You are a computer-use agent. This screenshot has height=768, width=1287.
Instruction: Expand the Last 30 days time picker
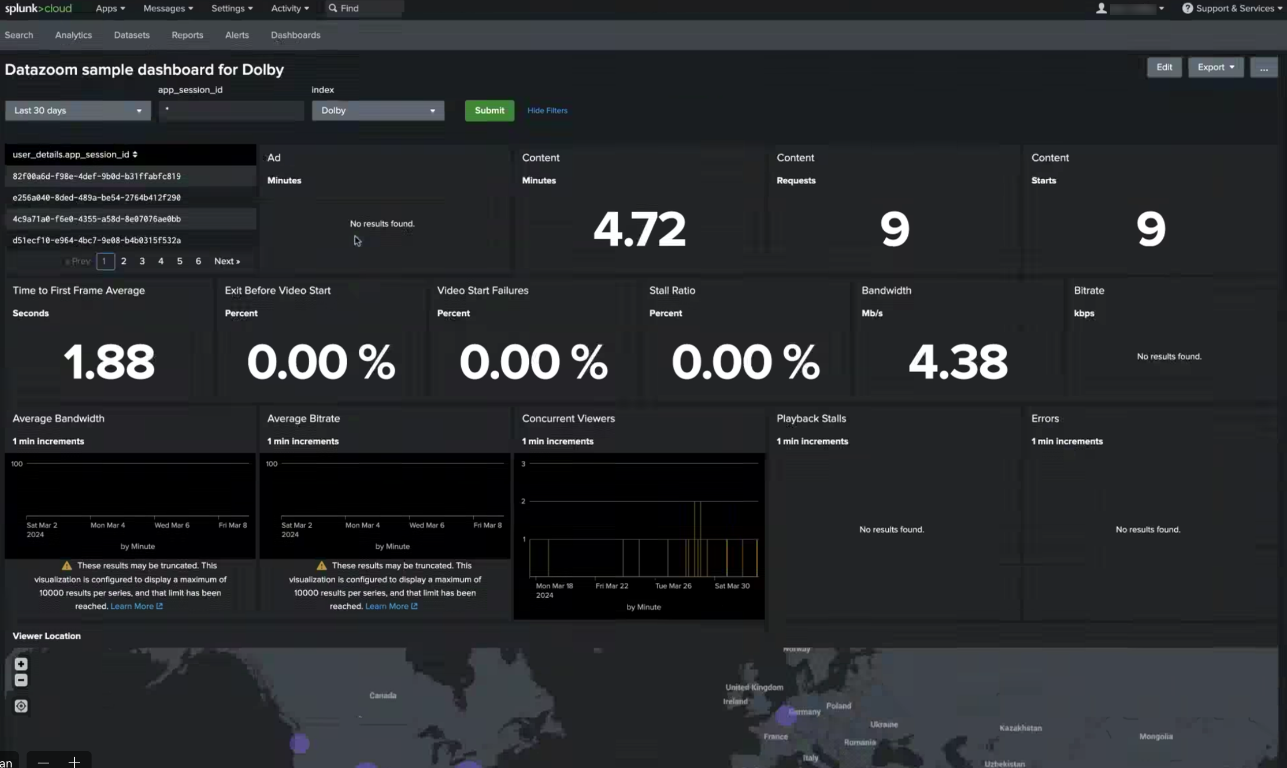tap(78, 110)
